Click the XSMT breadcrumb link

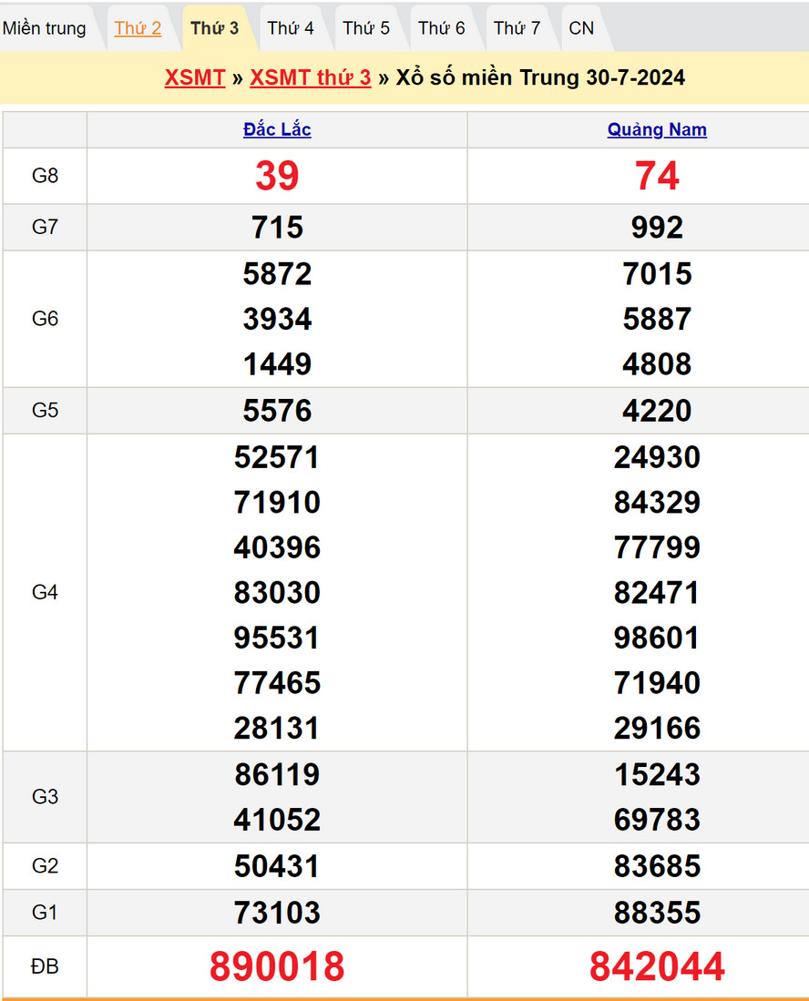click(x=195, y=77)
